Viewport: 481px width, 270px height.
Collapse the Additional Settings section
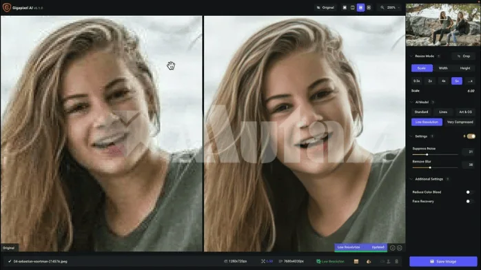coord(411,179)
